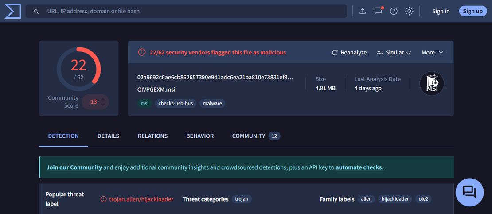Select the malware tag
Image resolution: width=492 pixels, height=214 pixels.
(212, 103)
